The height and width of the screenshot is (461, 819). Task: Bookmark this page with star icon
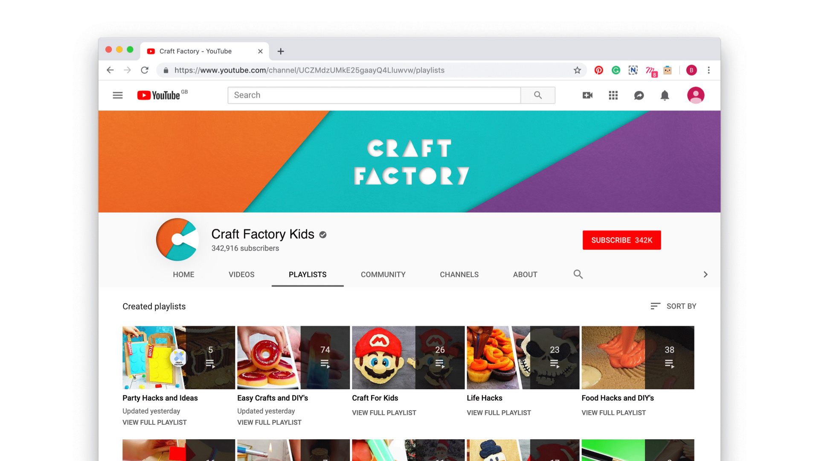click(x=577, y=70)
